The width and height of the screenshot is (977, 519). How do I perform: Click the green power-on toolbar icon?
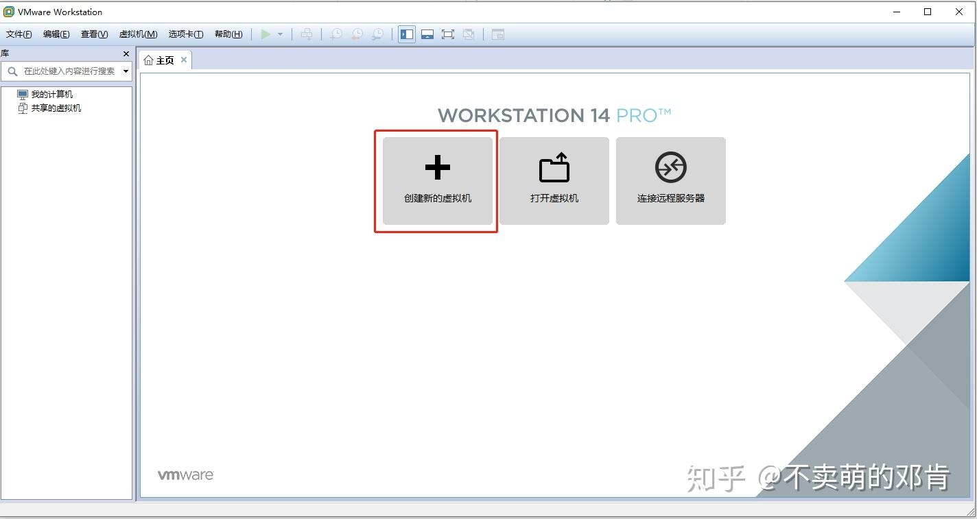[266, 34]
